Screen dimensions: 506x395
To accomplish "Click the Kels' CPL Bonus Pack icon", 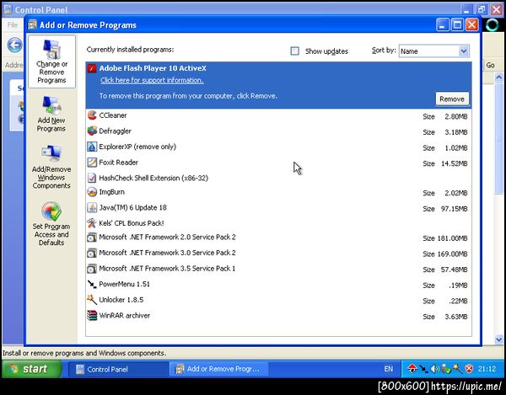I will point(92,223).
